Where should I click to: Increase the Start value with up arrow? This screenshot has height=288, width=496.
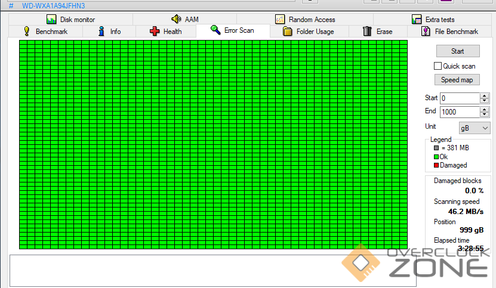click(x=484, y=95)
